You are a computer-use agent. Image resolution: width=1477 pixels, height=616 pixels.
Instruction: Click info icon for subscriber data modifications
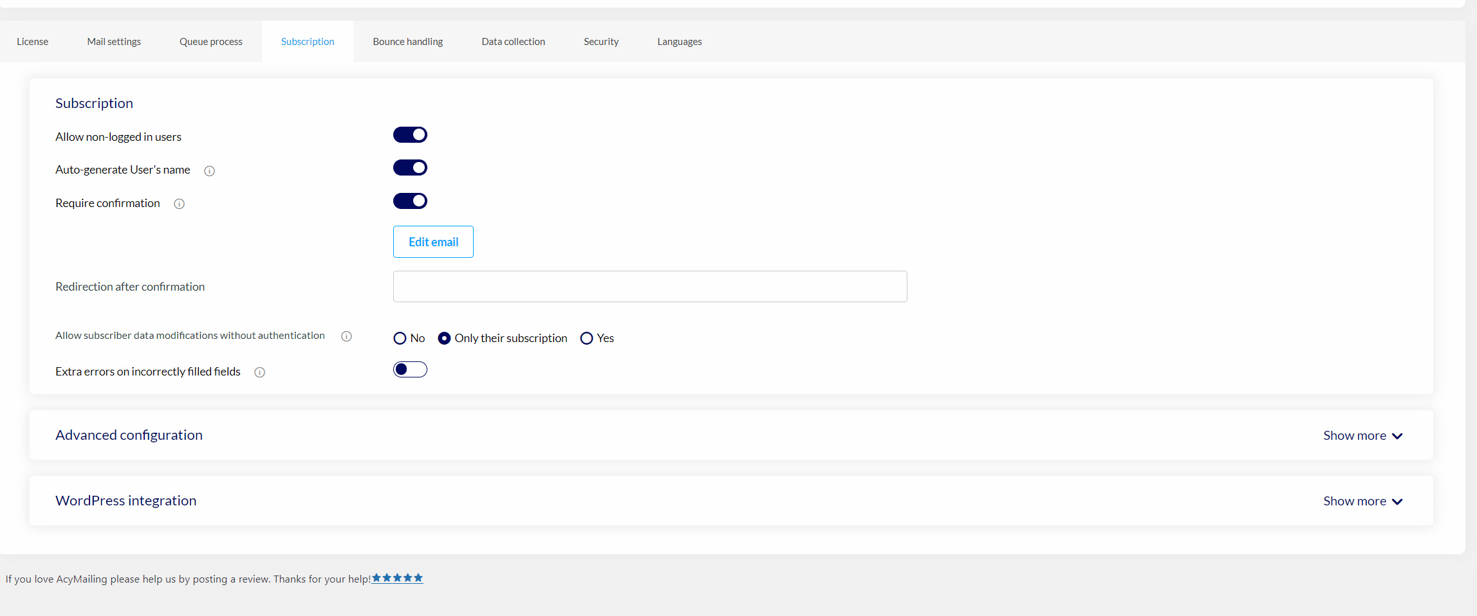(346, 336)
